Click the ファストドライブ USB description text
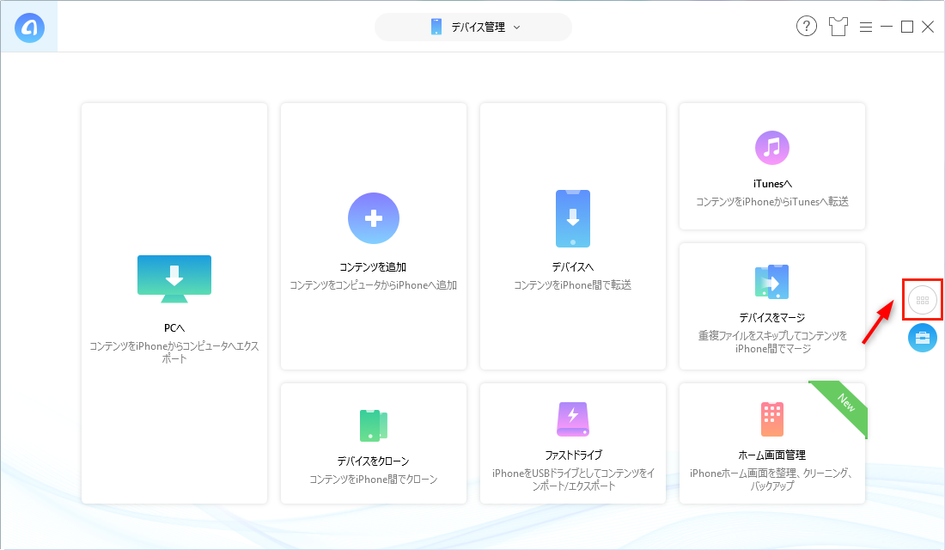The image size is (945, 550). point(573,480)
